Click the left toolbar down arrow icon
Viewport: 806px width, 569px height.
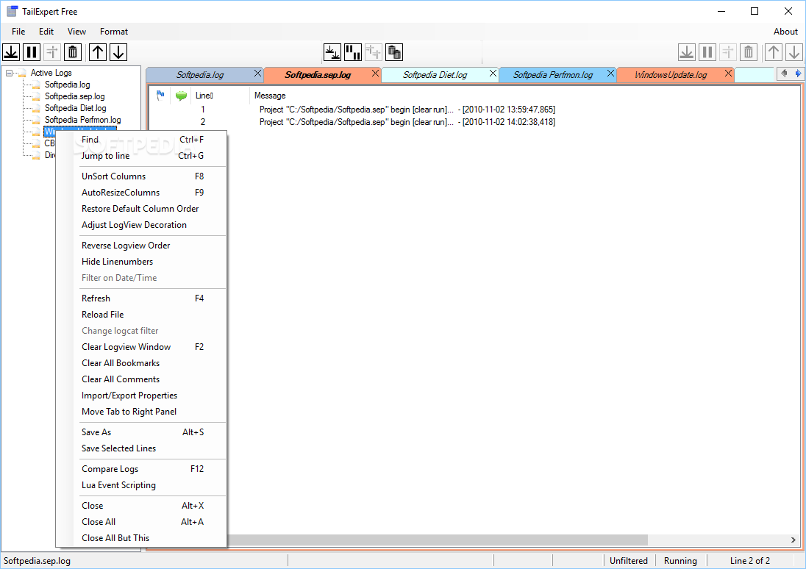pos(118,52)
